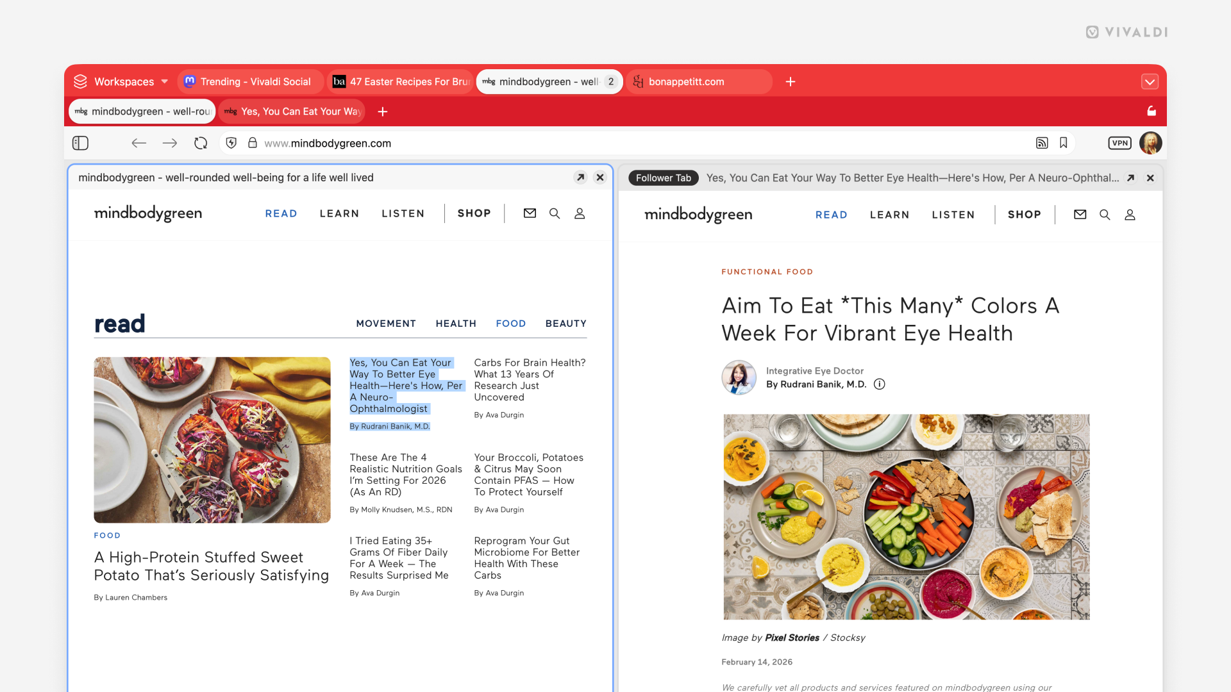Select HEALTH category filter

[x=456, y=324]
